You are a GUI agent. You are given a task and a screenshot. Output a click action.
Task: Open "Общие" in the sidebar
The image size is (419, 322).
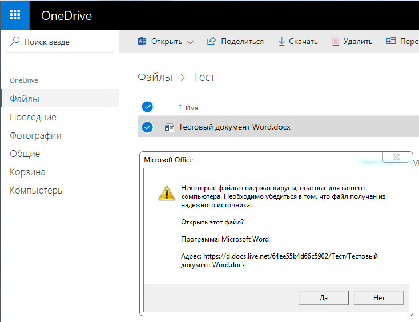pyautogui.click(x=25, y=154)
